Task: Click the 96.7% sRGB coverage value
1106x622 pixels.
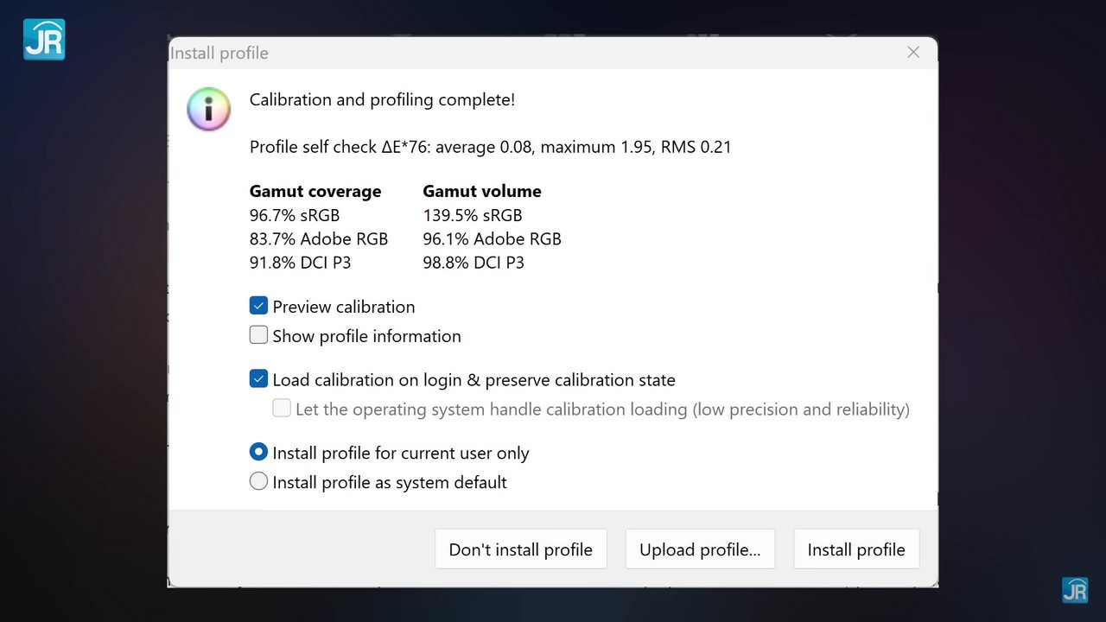Action: pyautogui.click(x=294, y=215)
